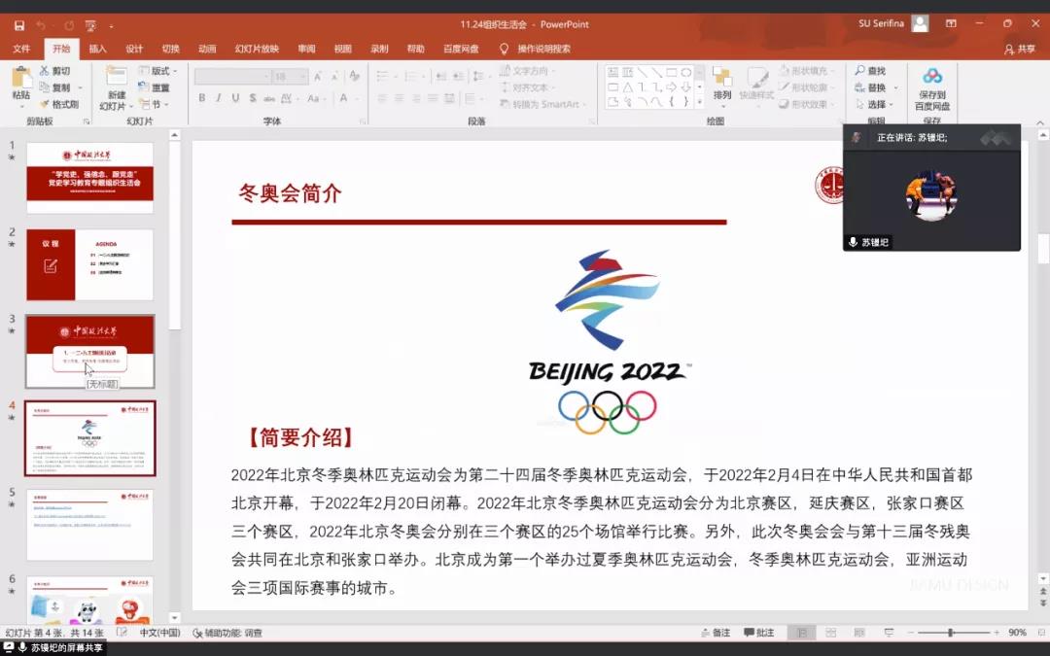Image resolution: width=1050 pixels, height=656 pixels.
Task: Switch to slide sorter view in status bar
Action: tap(831, 633)
